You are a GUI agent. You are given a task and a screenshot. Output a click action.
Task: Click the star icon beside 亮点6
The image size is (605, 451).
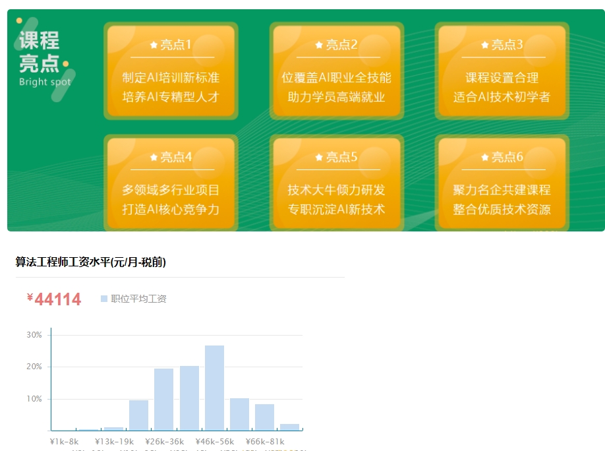pyautogui.click(x=484, y=157)
